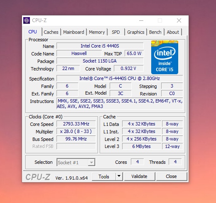Click the Model value C
Screen dimensions: 216x203
click(x=120, y=86)
